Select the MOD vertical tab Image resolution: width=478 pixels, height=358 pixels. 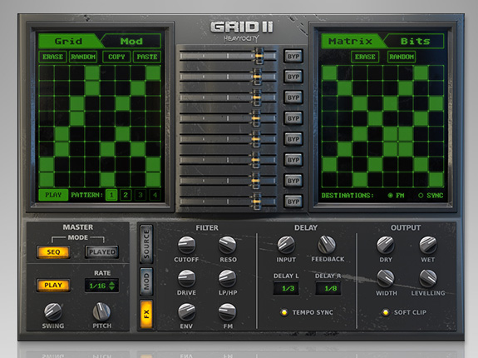coord(146,281)
